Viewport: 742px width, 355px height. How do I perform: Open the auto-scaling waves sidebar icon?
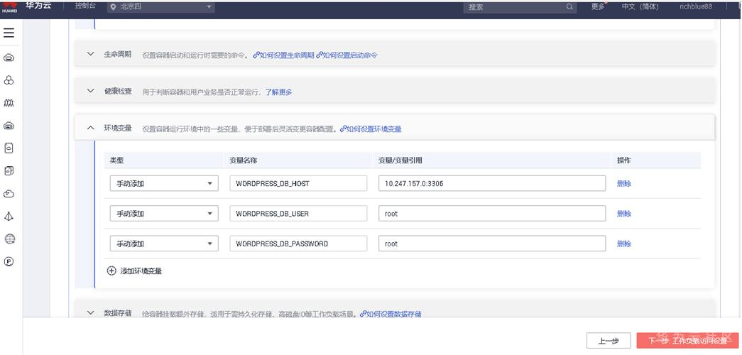click(x=9, y=103)
